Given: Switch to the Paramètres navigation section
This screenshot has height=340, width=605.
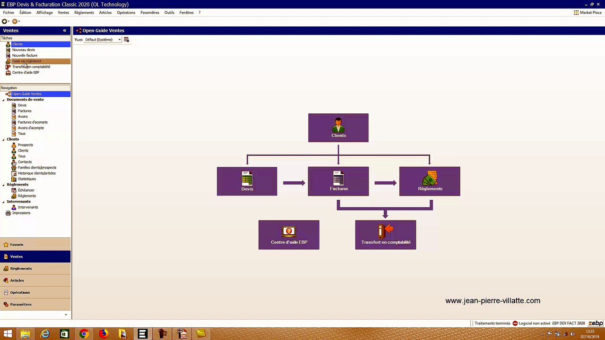Looking at the screenshot, I should pyautogui.click(x=35, y=305).
